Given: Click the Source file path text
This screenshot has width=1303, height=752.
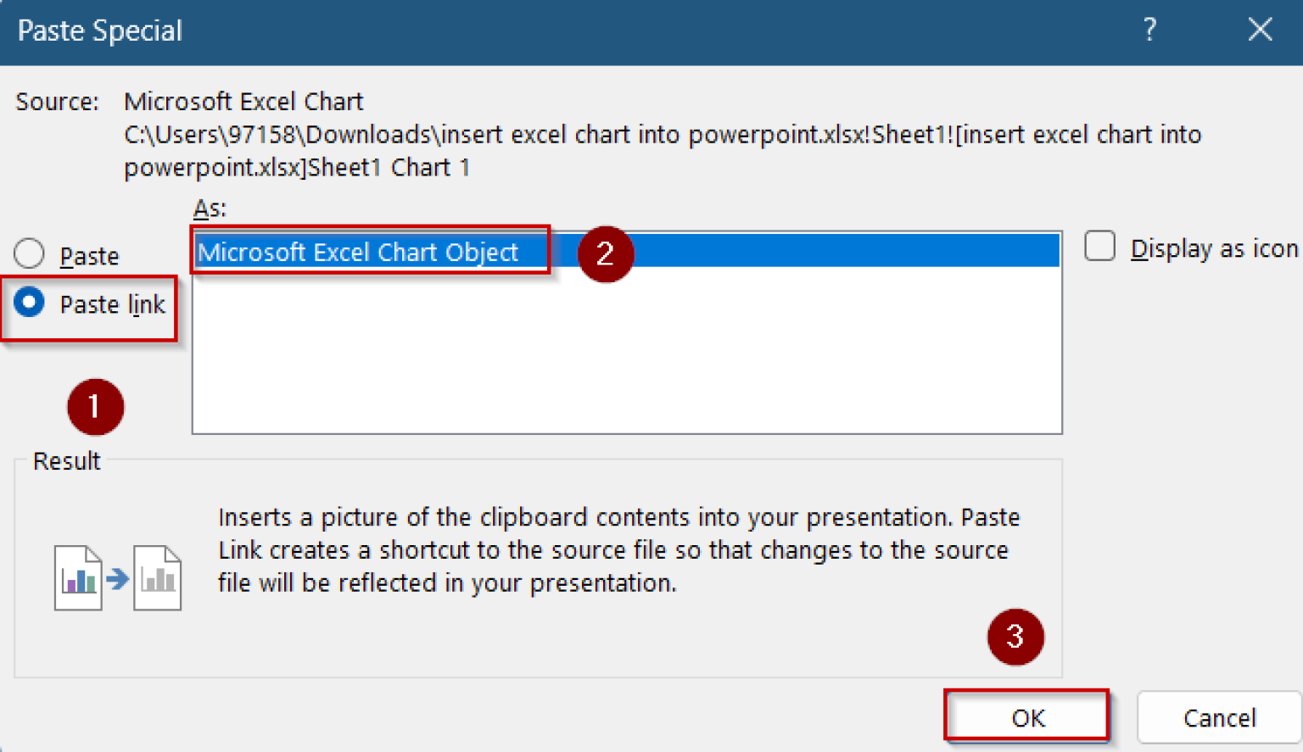Looking at the screenshot, I should pos(594,136).
